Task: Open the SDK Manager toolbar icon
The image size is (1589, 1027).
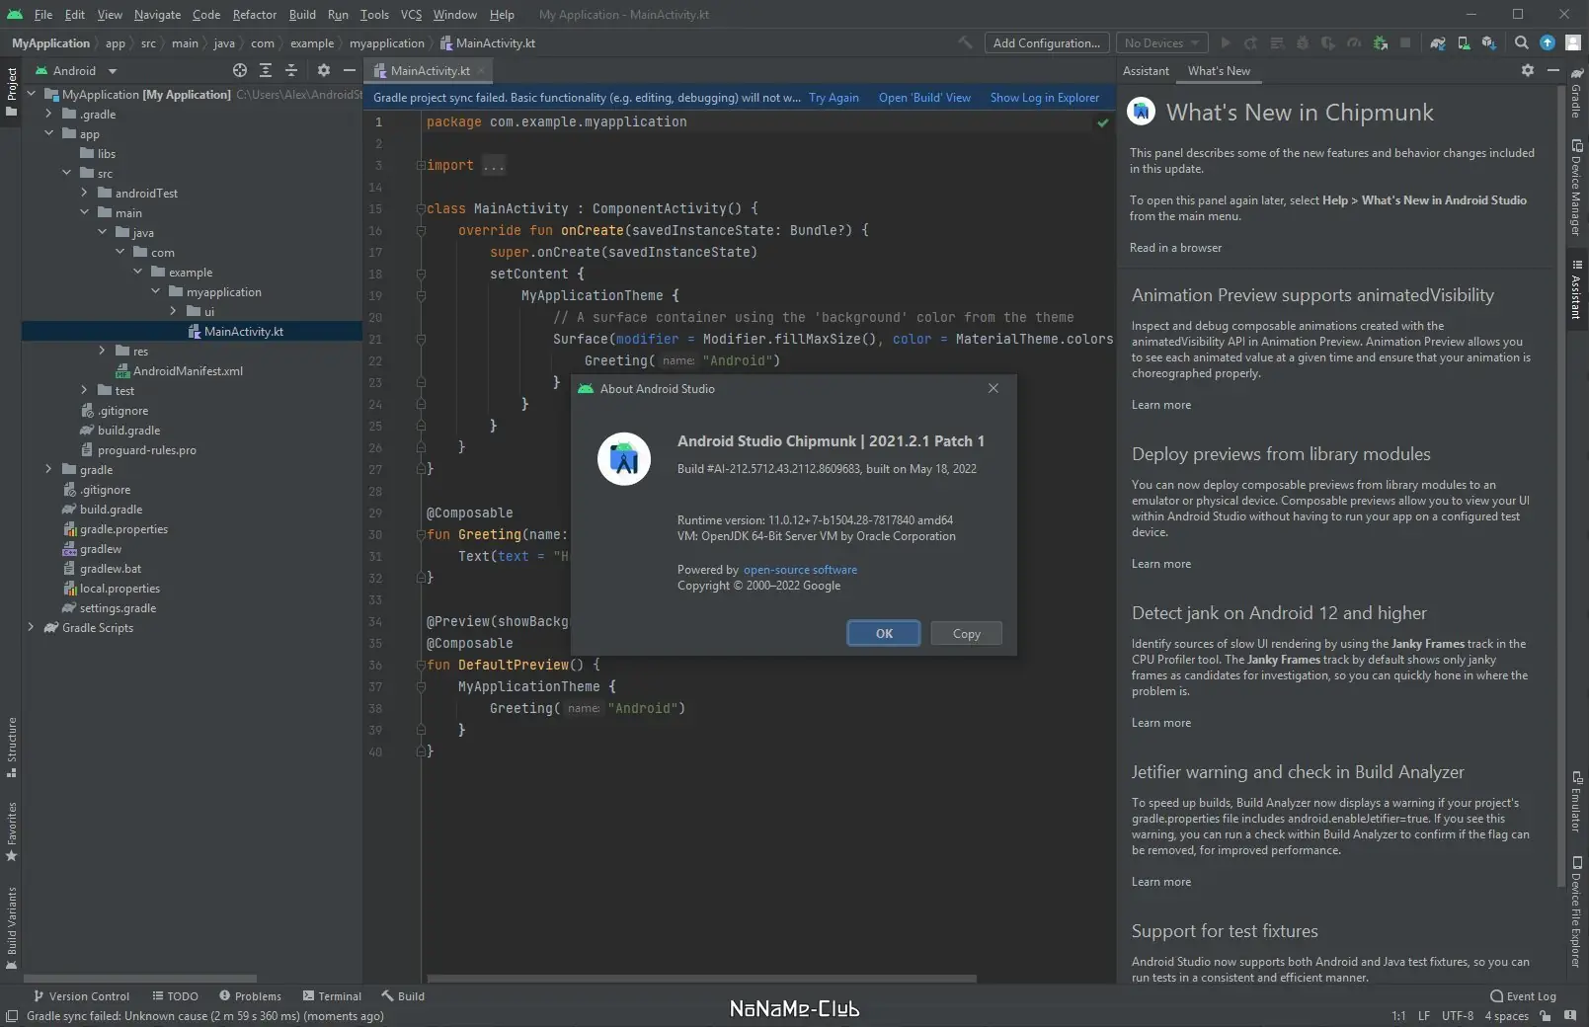Action: click(x=1488, y=43)
